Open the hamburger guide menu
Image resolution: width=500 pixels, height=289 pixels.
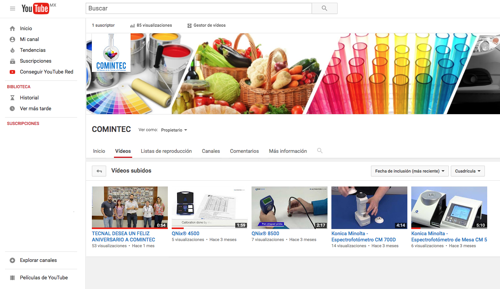tap(12, 9)
